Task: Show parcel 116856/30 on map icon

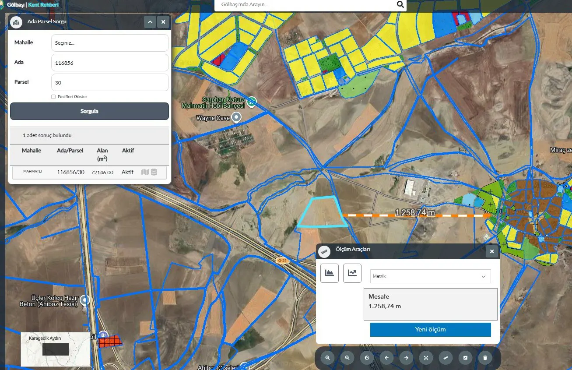Action: pyautogui.click(x=145, y=172)
